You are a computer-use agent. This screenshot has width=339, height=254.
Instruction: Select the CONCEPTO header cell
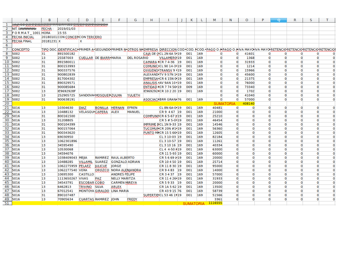point(26,50)
